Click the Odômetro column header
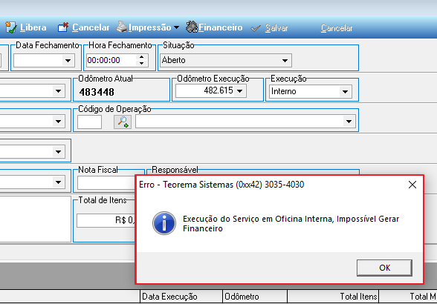Viewport: 437px width, 304px height. [x=255, y=297]
